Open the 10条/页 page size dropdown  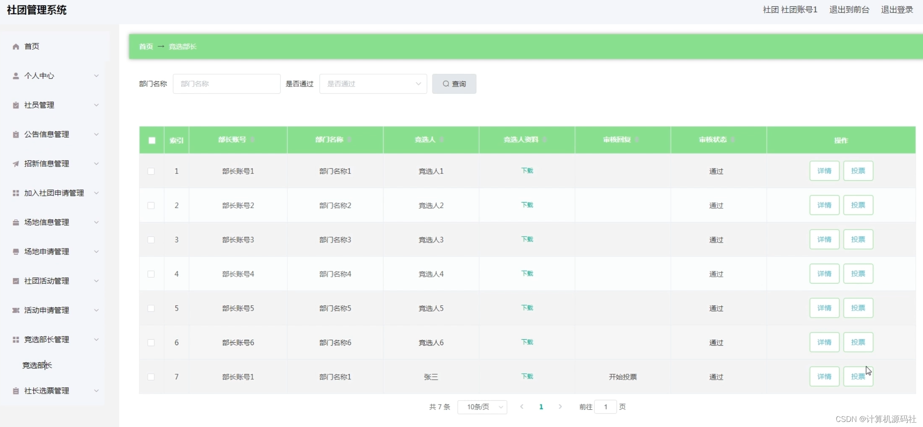point(482,407)
